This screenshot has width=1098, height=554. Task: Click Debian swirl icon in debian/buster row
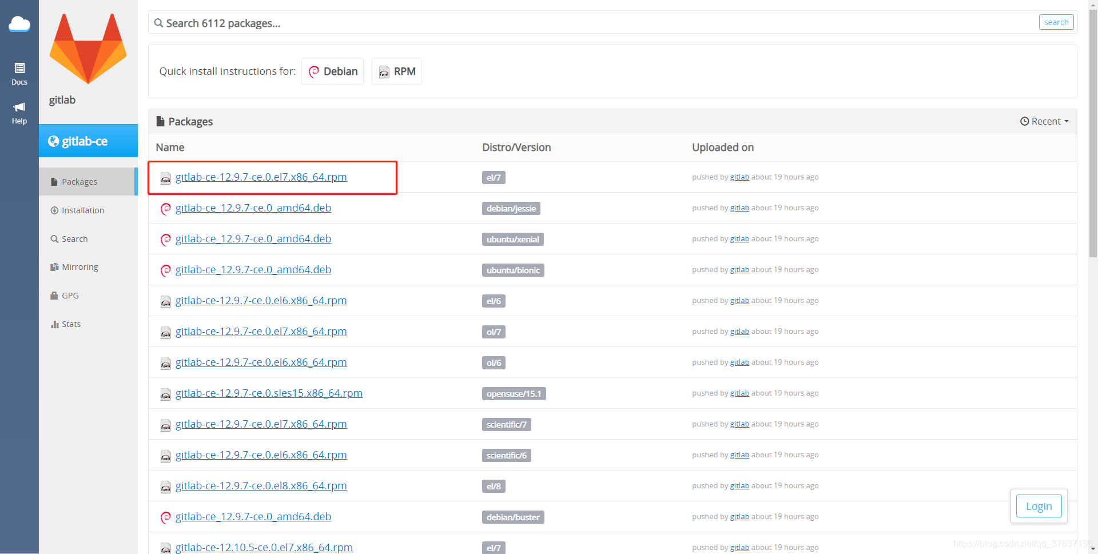(x=166, y=517)
